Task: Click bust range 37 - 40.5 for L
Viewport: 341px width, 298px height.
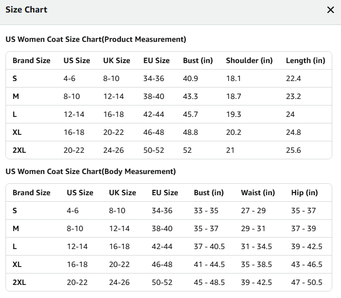Action: click(x=209, y=246)
